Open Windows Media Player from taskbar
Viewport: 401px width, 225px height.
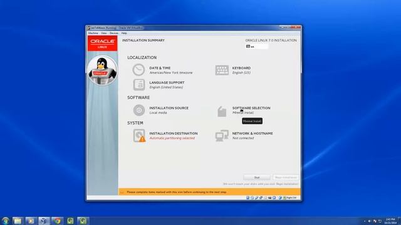tap(31, 221)
